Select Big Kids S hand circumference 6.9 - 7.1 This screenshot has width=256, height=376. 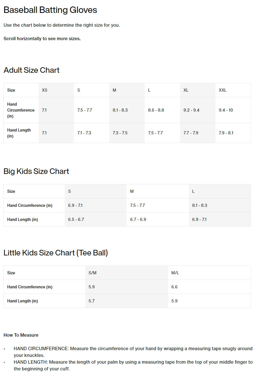click(x=75, y=205)
